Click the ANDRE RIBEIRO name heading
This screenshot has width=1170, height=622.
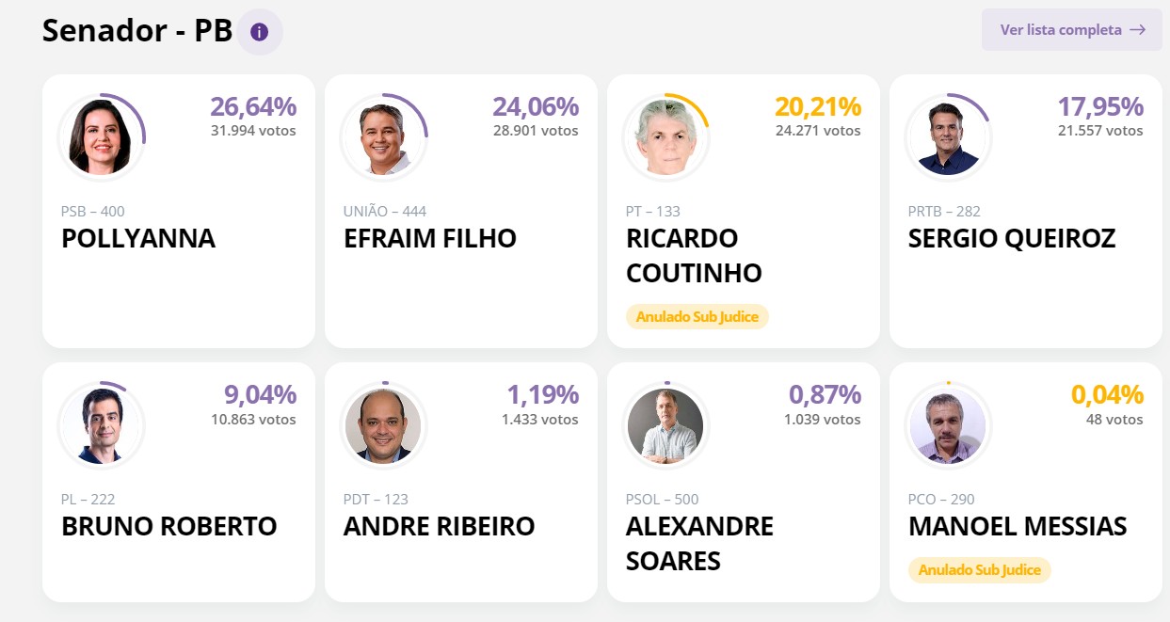click(x=440, y=526)
